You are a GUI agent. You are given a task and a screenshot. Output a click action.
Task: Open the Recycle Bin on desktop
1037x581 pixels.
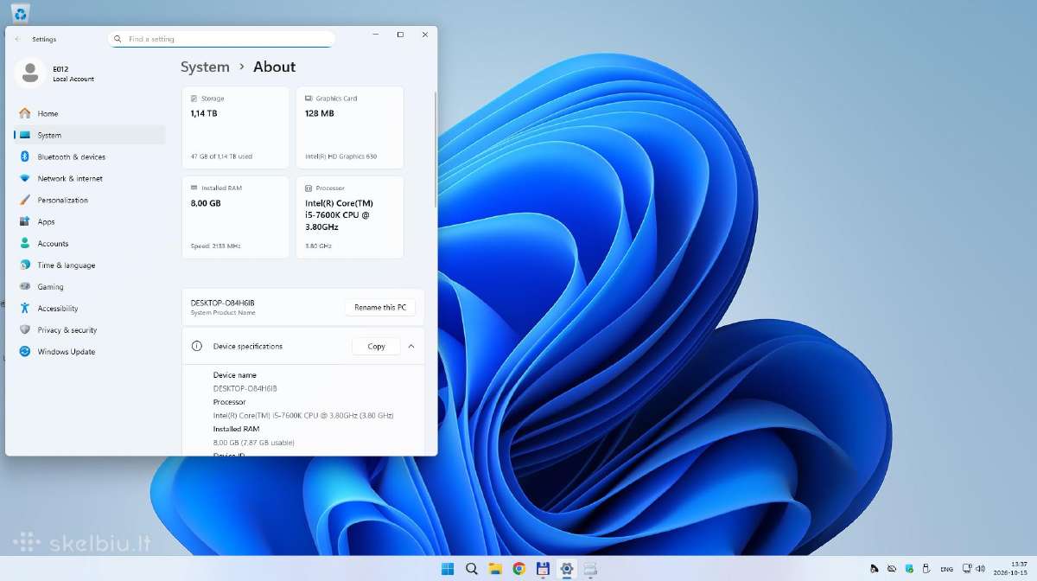click(22, 12)
